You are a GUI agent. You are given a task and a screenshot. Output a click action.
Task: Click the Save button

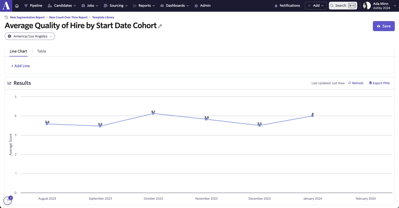(383, 26)
